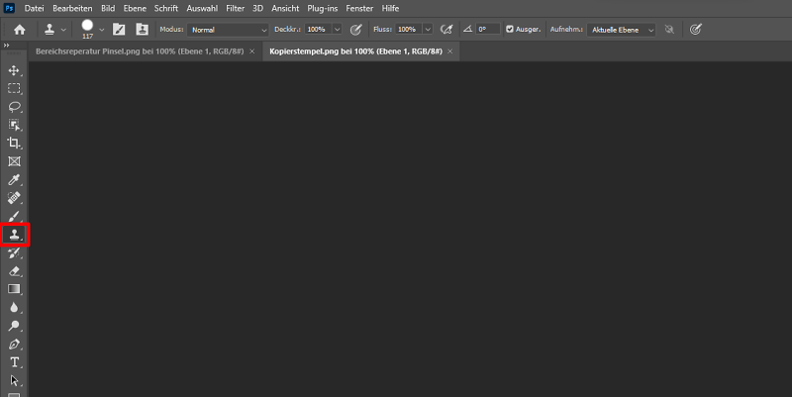Open the Modus blend mode dropdown
The width and height of the screenshot is (792, 397).
pyautogui.click(x=229, y=30)
